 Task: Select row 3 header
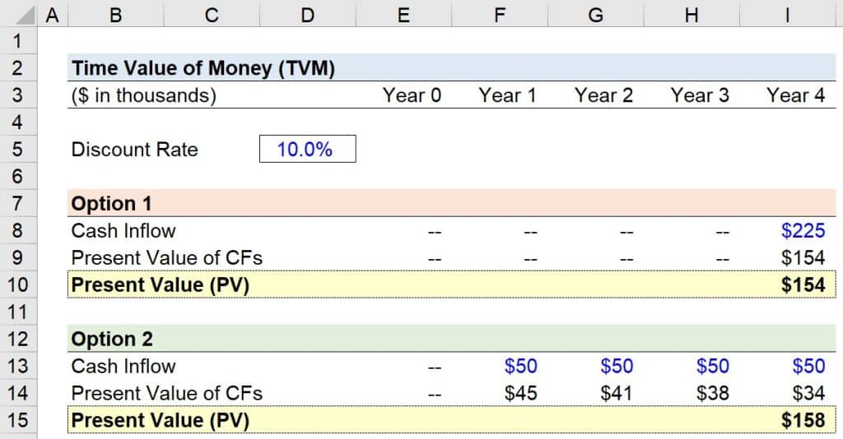[x=18, y=95]
